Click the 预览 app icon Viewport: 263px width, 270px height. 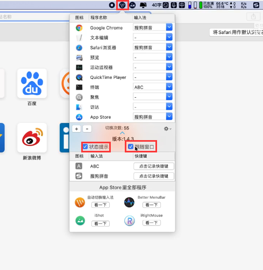tap(79, 57)
